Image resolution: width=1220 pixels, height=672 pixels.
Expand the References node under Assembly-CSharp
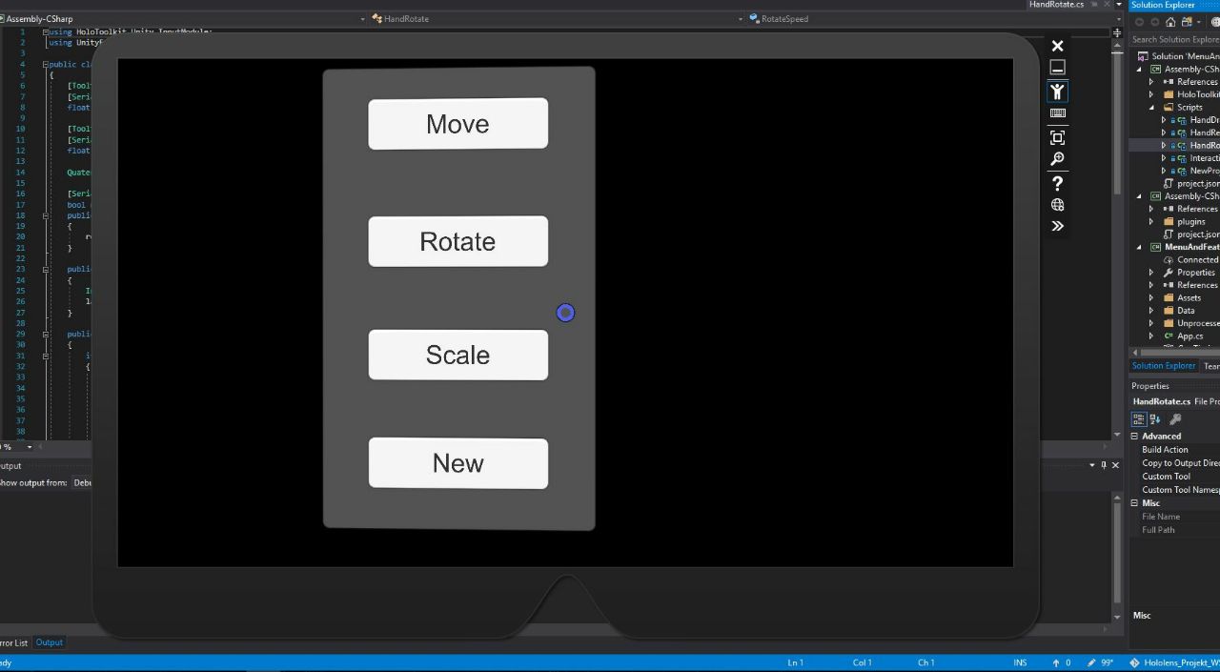(x=1151, y=81)
